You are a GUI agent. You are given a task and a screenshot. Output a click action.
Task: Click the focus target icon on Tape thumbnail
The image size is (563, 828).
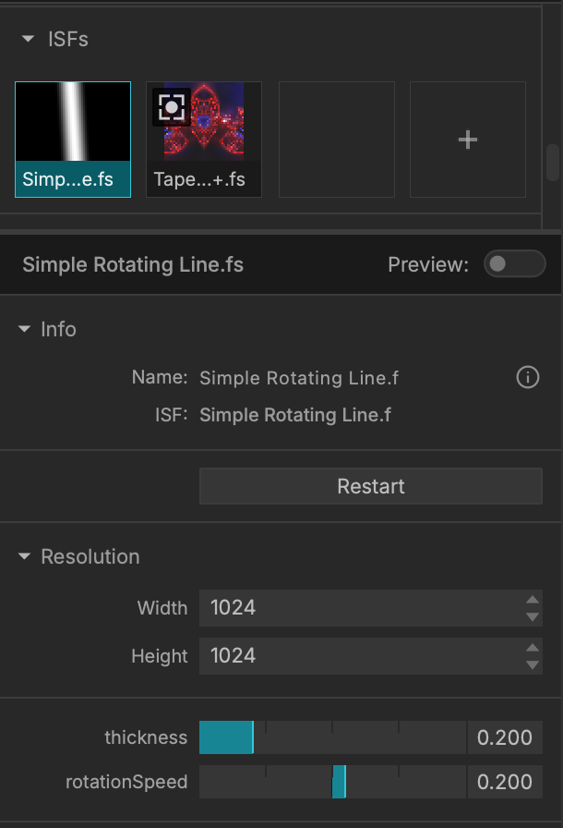click(x=172, y=107)
